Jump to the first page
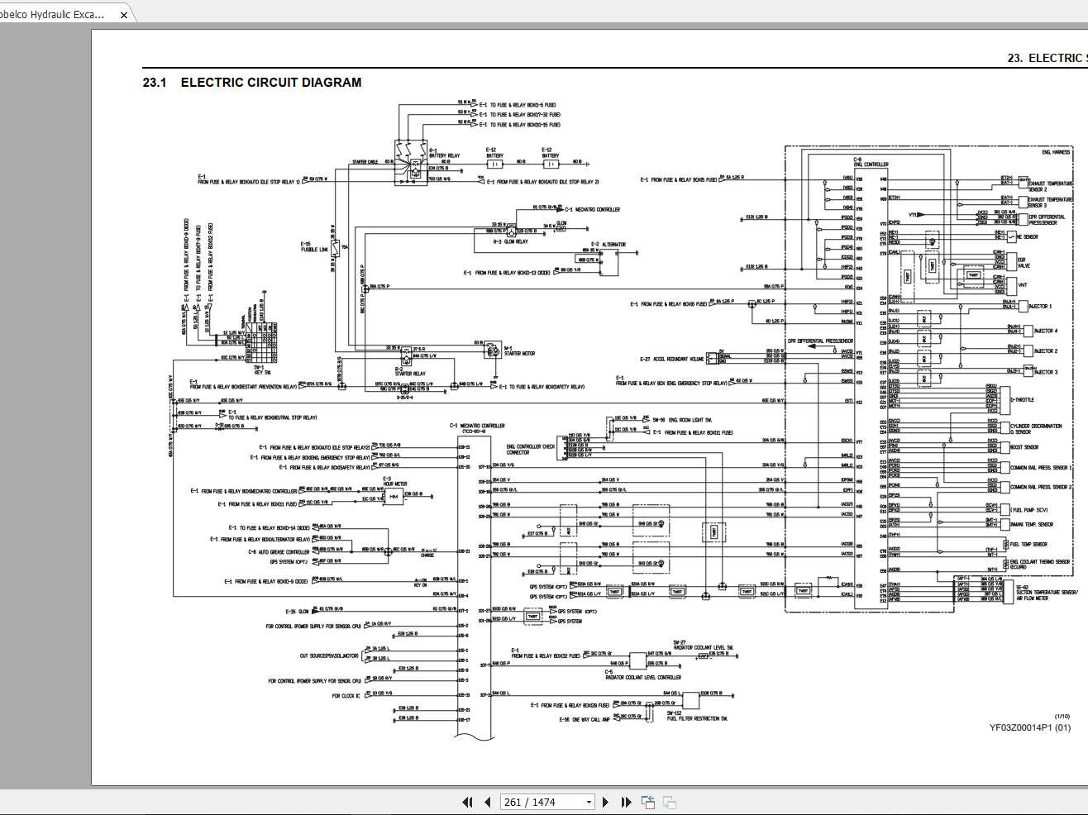Screen dimensions: 1088x815 (x=467, y=802)
